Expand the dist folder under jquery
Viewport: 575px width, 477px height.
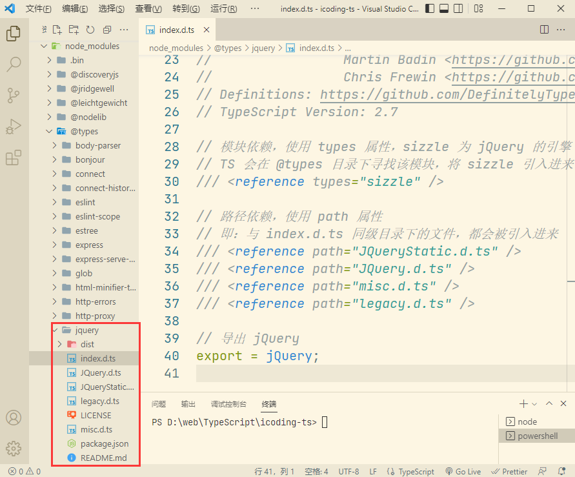(x=84, y=344)
